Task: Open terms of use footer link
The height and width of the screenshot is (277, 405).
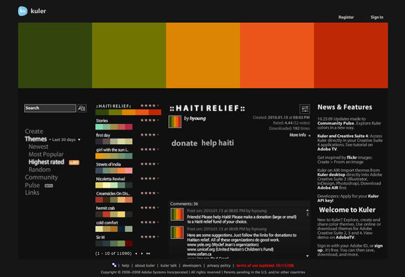Action: tap(265, 265)
